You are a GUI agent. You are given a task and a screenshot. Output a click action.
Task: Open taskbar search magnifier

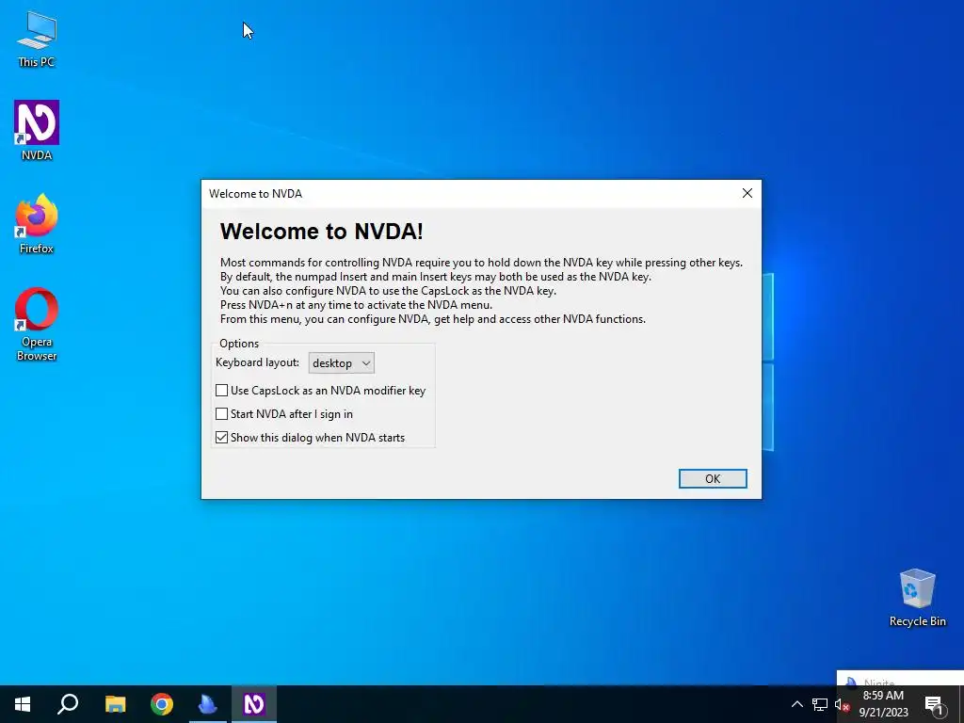(68, 704)
